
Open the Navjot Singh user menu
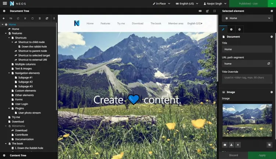tap(215, 4)
